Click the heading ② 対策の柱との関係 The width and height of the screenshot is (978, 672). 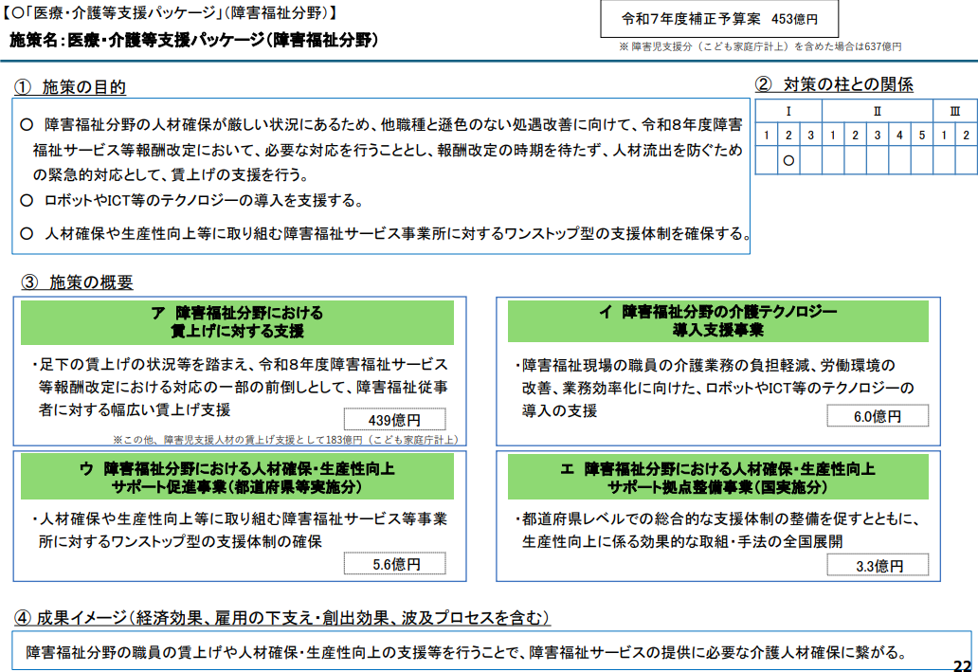click(x=835, y=84)
